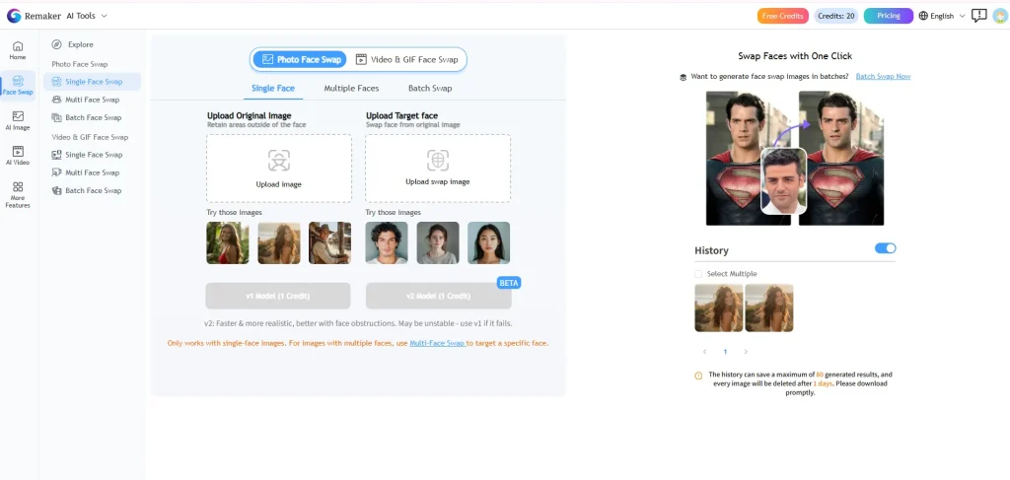1010x480 pixels.
Task: Click the Free Credits button
Action: [x=782, y=16]
